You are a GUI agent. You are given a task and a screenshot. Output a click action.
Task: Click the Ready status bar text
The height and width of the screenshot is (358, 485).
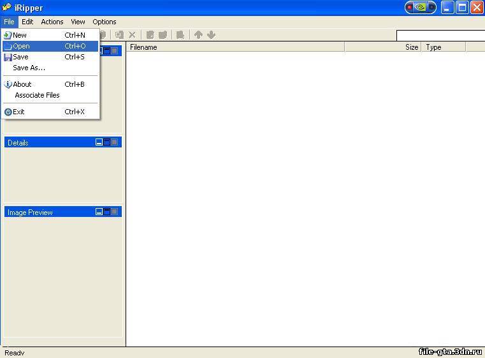pos(14,353)
